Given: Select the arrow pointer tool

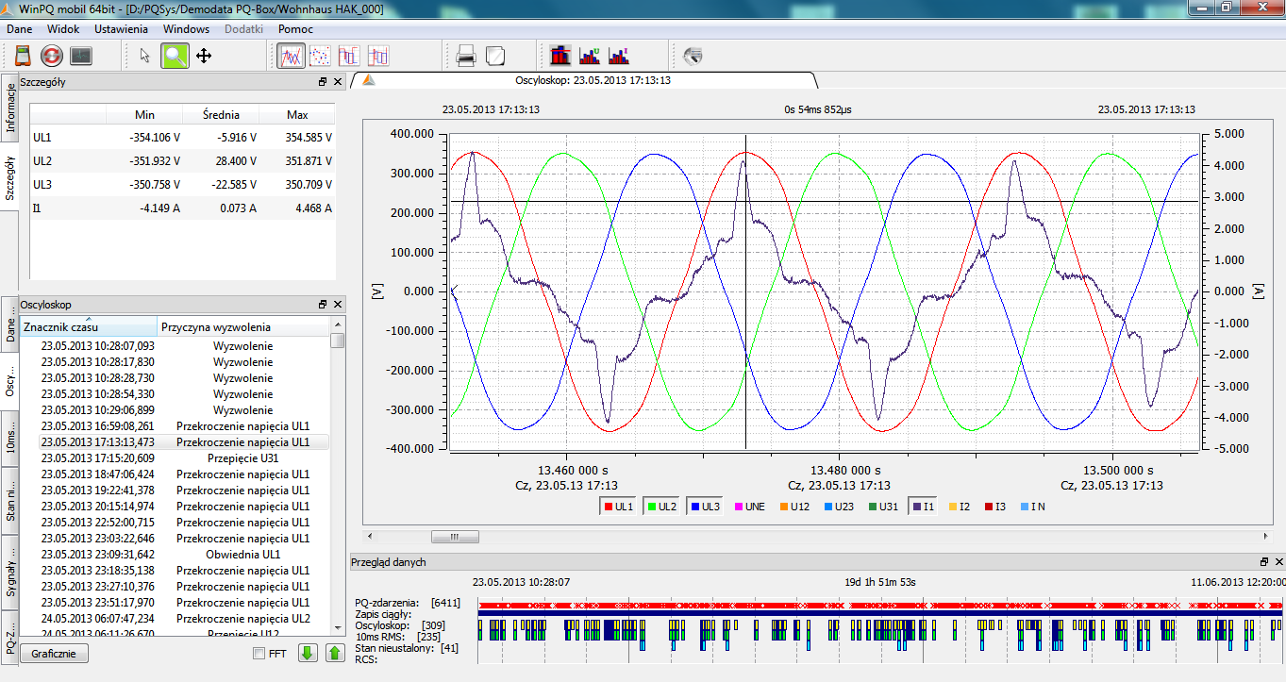Looking at the screenshot, I should click(144, 57).
